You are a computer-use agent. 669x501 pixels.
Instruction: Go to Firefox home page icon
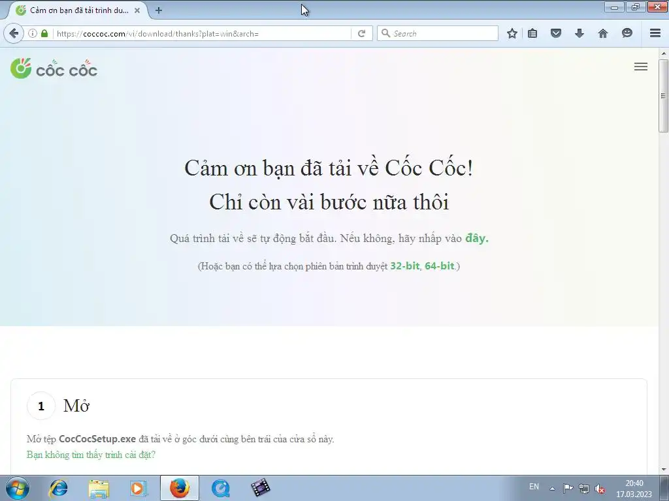[x=602, y=33]
